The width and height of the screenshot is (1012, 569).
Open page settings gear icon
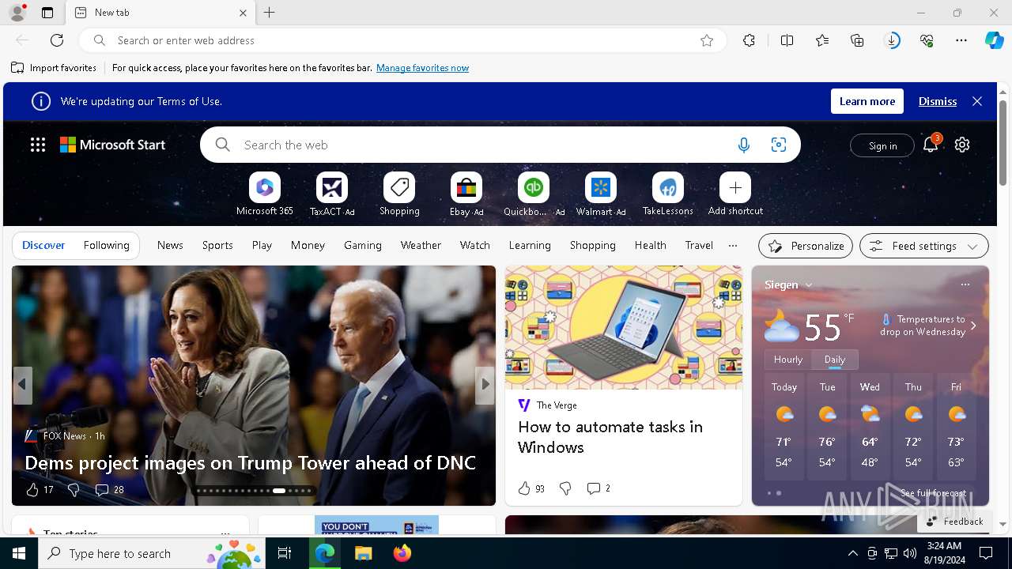pyautogui.click(x=962, y=145)
